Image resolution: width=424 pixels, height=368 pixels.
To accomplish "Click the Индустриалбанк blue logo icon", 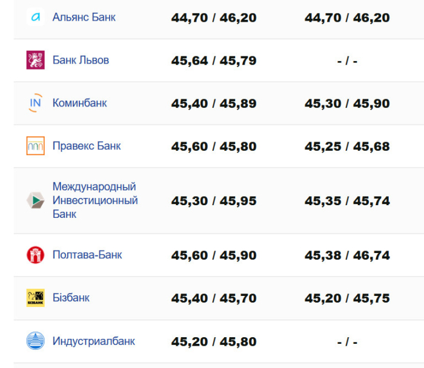I will pyautogui.click(x=35, y=341).
